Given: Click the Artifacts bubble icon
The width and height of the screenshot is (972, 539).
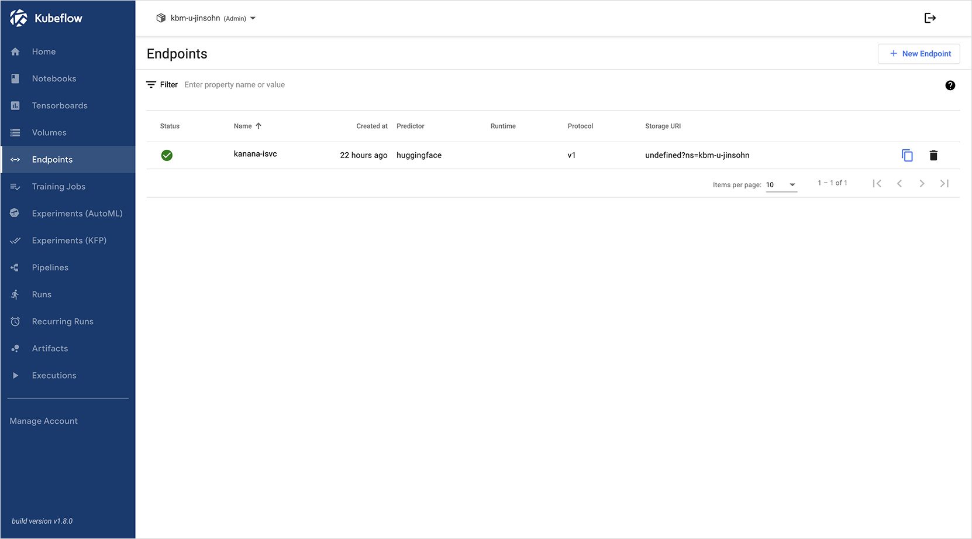Looking at the screenshot, I should [x=15, y=348].
